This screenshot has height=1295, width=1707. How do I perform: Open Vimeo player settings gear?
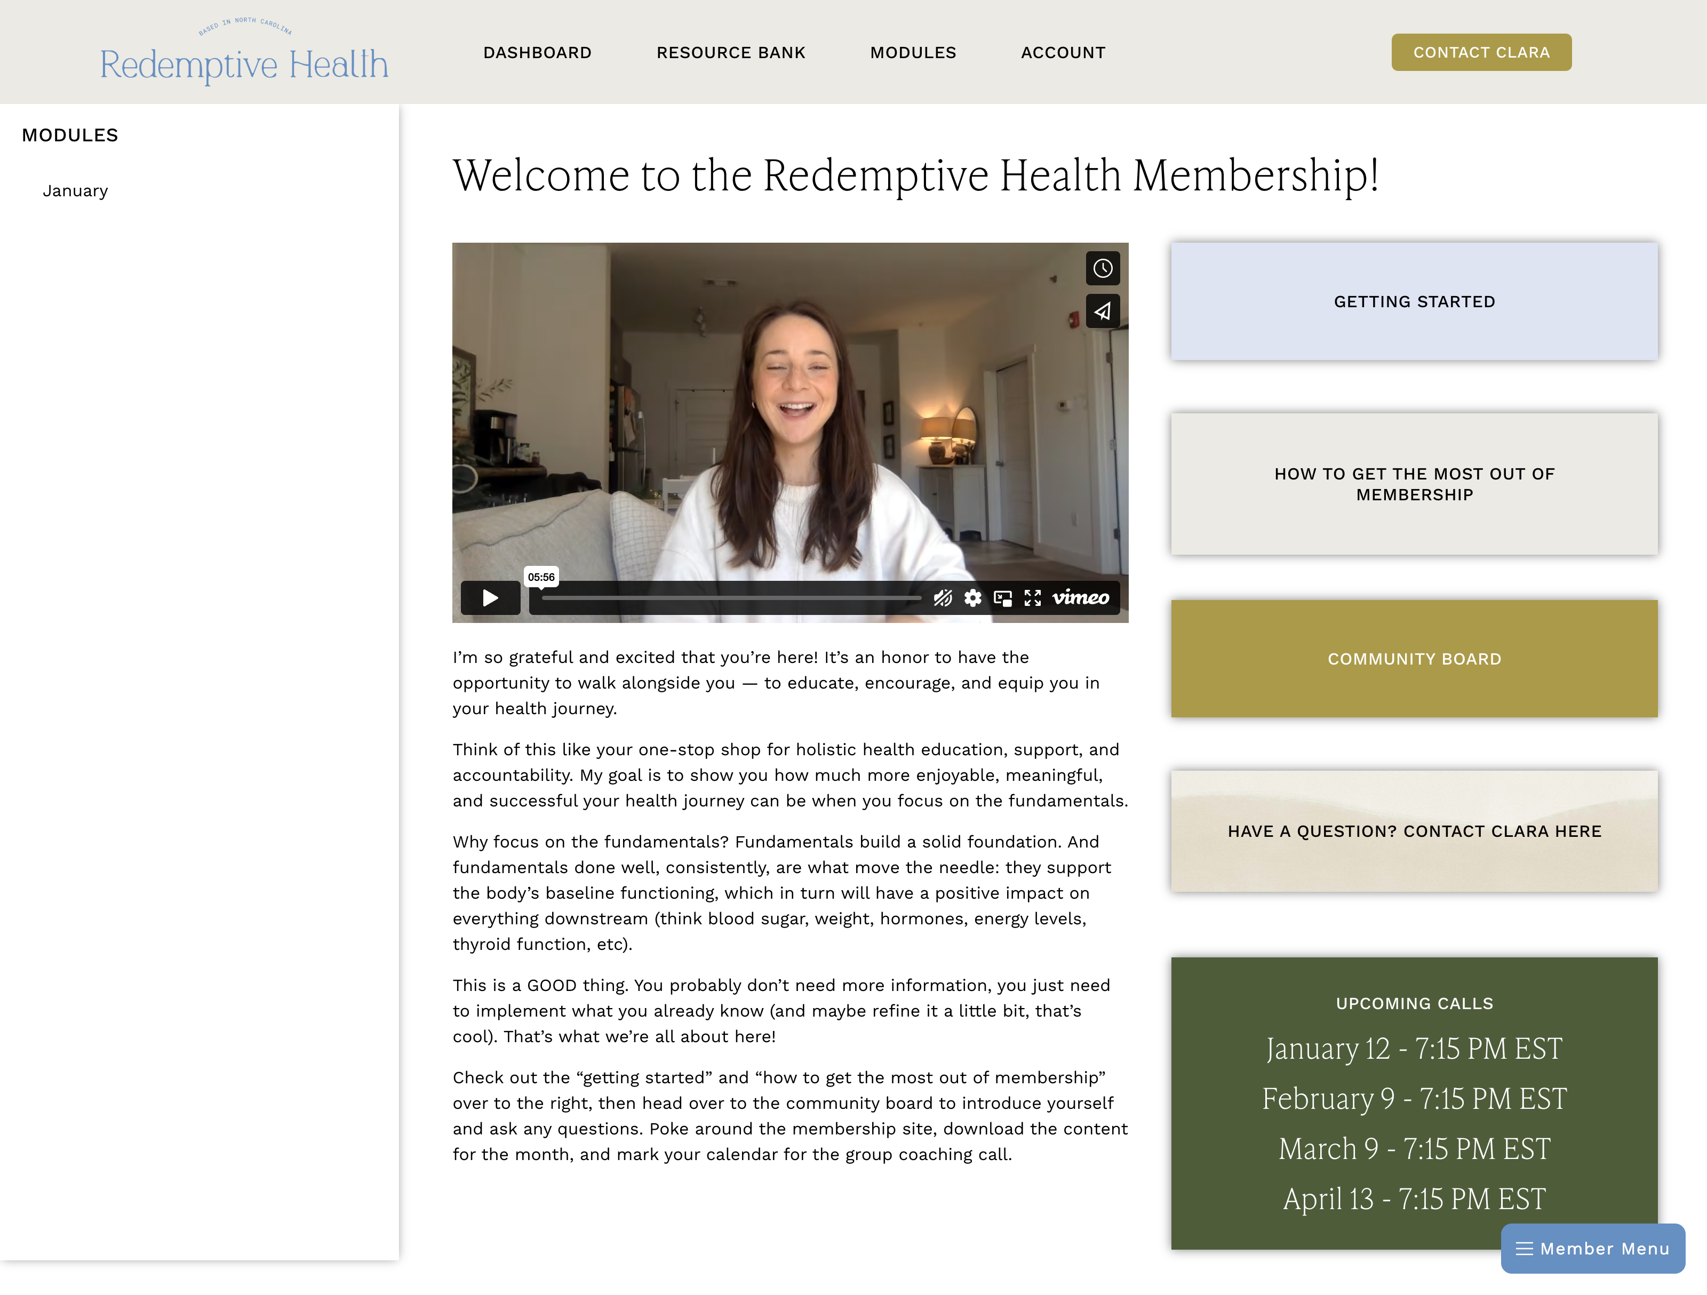click(x=973, y=598)
